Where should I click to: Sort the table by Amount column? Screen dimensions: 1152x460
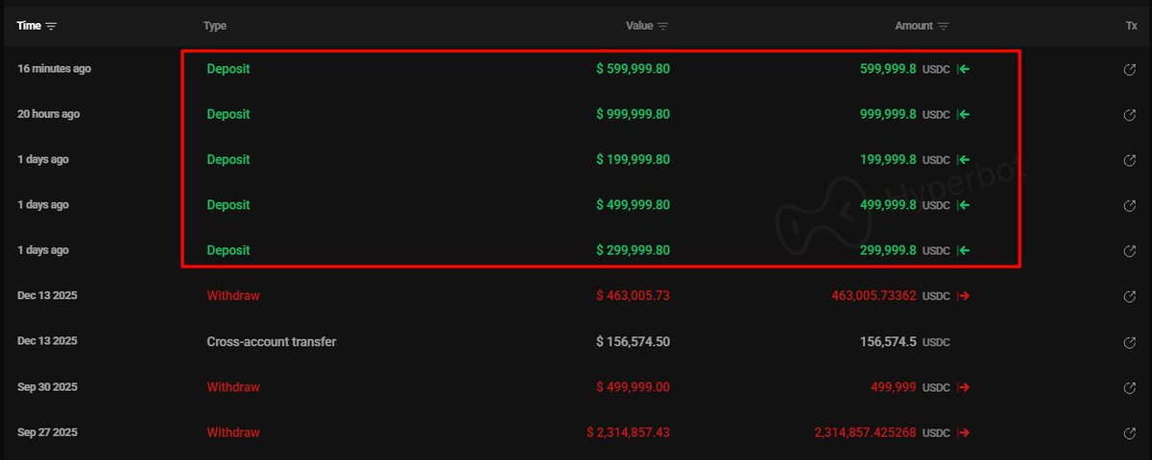(x=943, y=26)
